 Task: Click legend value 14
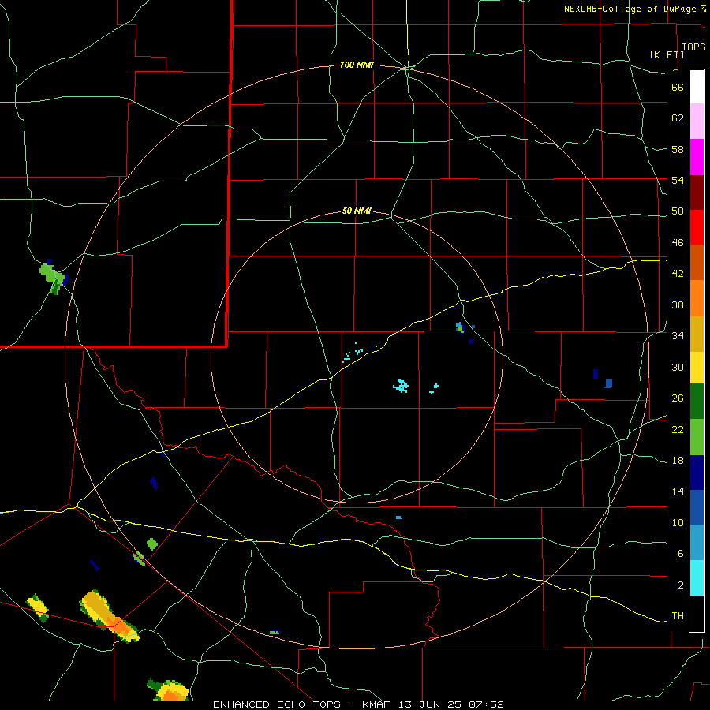[x=678, y=491]
